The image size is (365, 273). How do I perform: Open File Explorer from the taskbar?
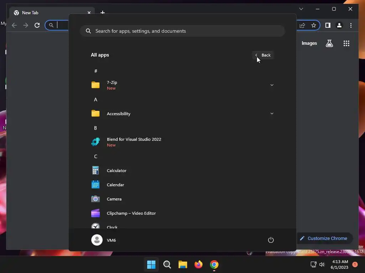pos(183,264)
